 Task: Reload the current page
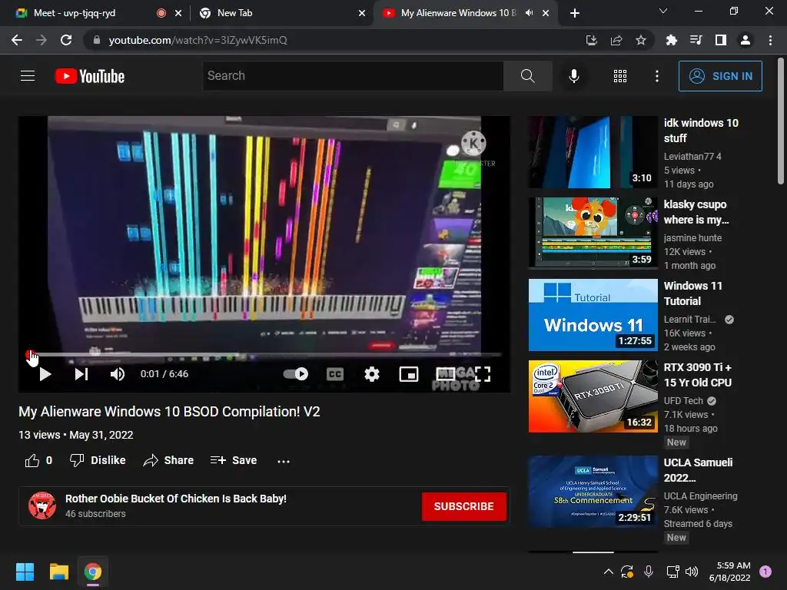coord(66,40)
